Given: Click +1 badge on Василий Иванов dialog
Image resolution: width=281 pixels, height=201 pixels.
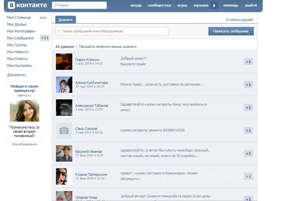Looking at the screenshot, I should tap(248, 153).
